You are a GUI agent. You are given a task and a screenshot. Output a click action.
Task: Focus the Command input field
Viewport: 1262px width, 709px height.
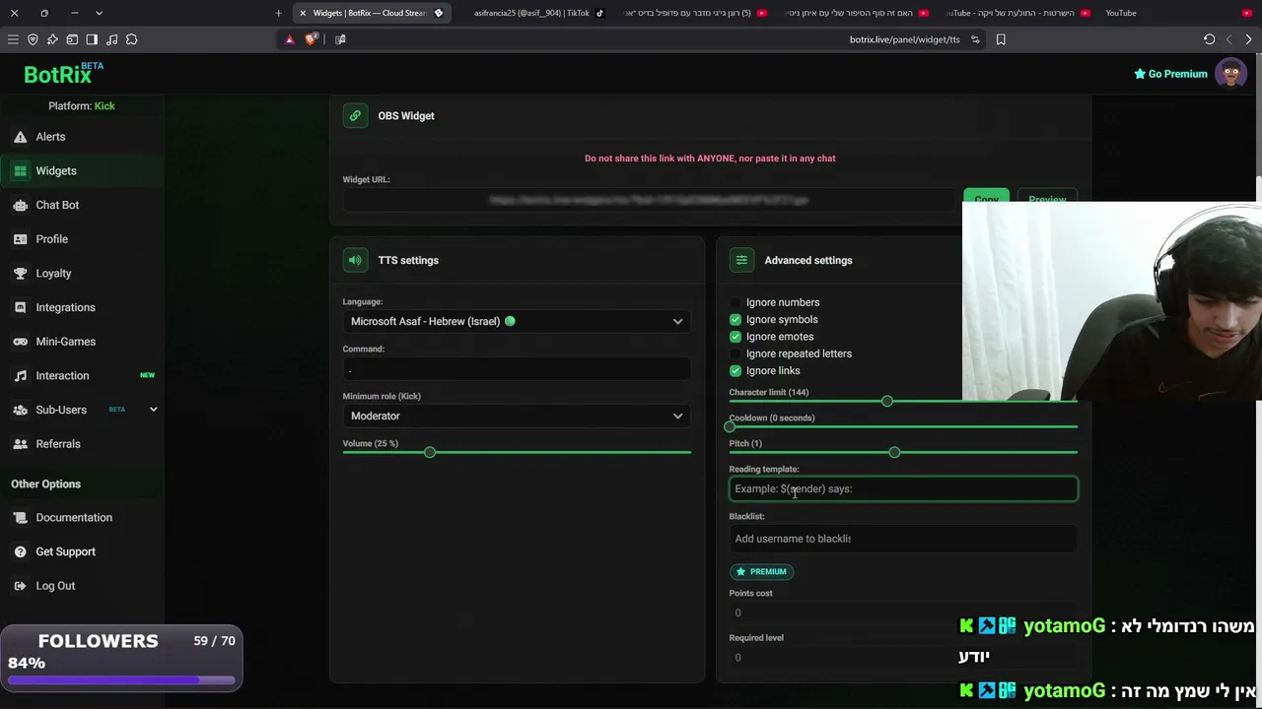(517, 369)
